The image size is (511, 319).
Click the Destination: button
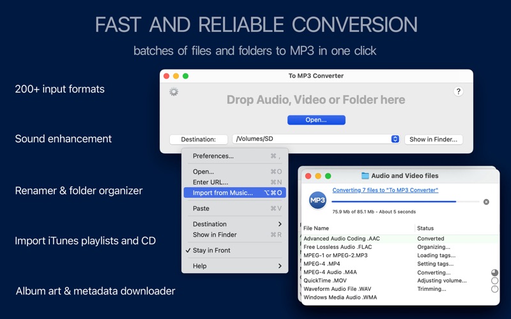click(x=199, y=139)
